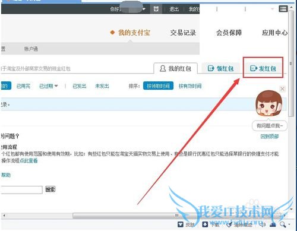
Task: Expand the 已过期 dropdown filter
Action: pyautogui.click(x=49, y=86)
